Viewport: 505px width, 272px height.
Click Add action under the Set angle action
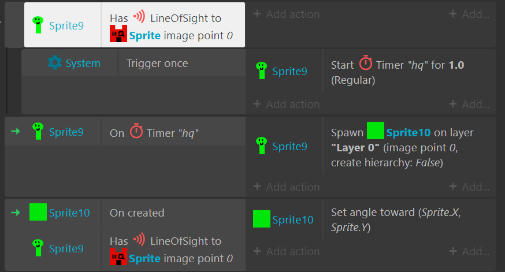click(287, 251)
